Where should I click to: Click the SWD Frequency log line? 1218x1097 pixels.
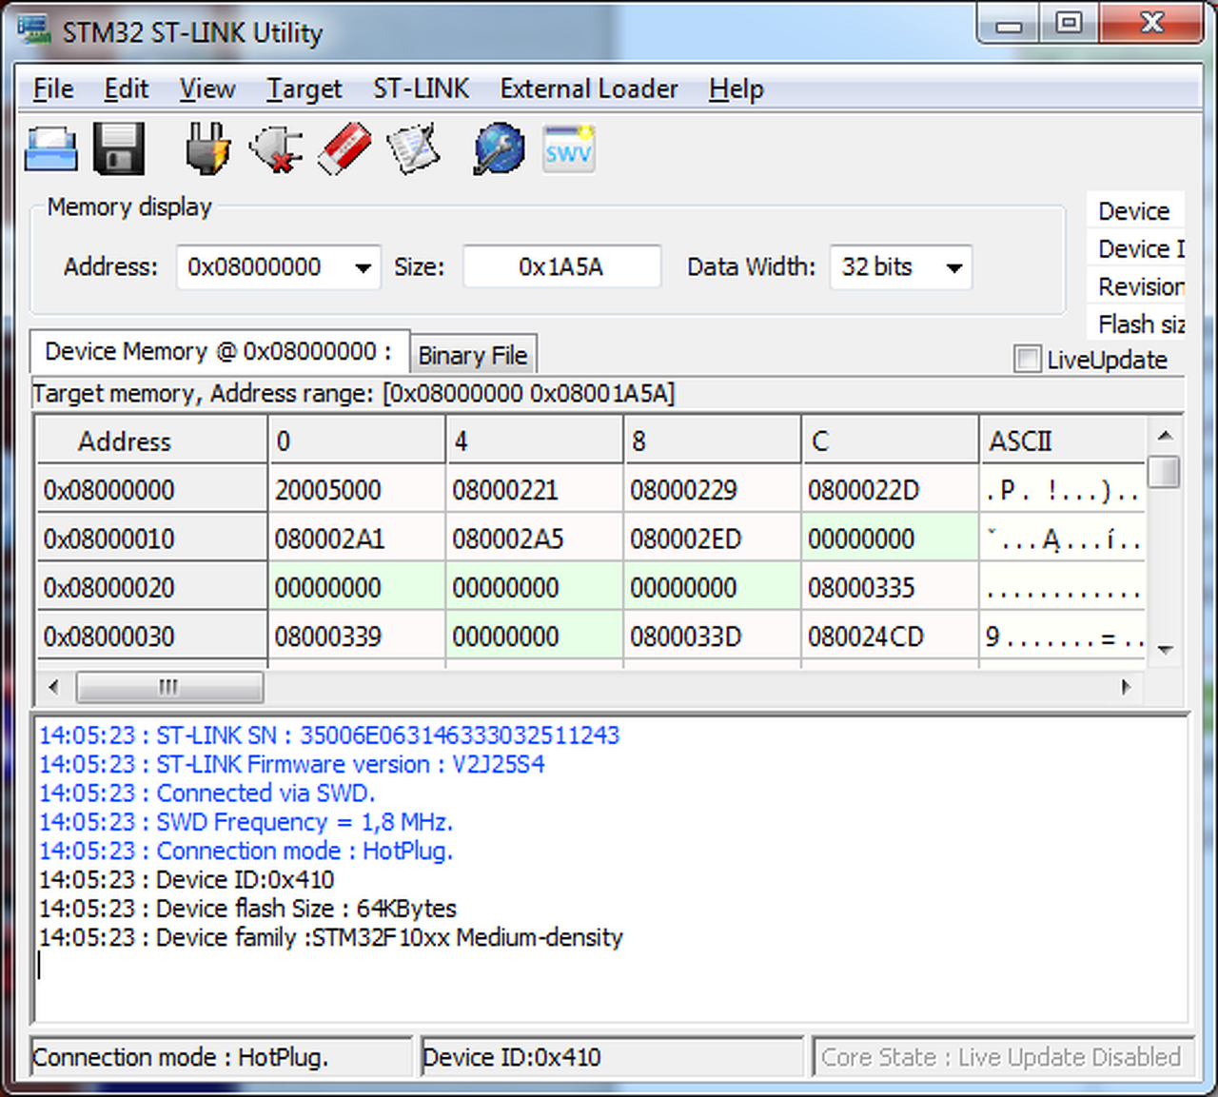(246, 822)
